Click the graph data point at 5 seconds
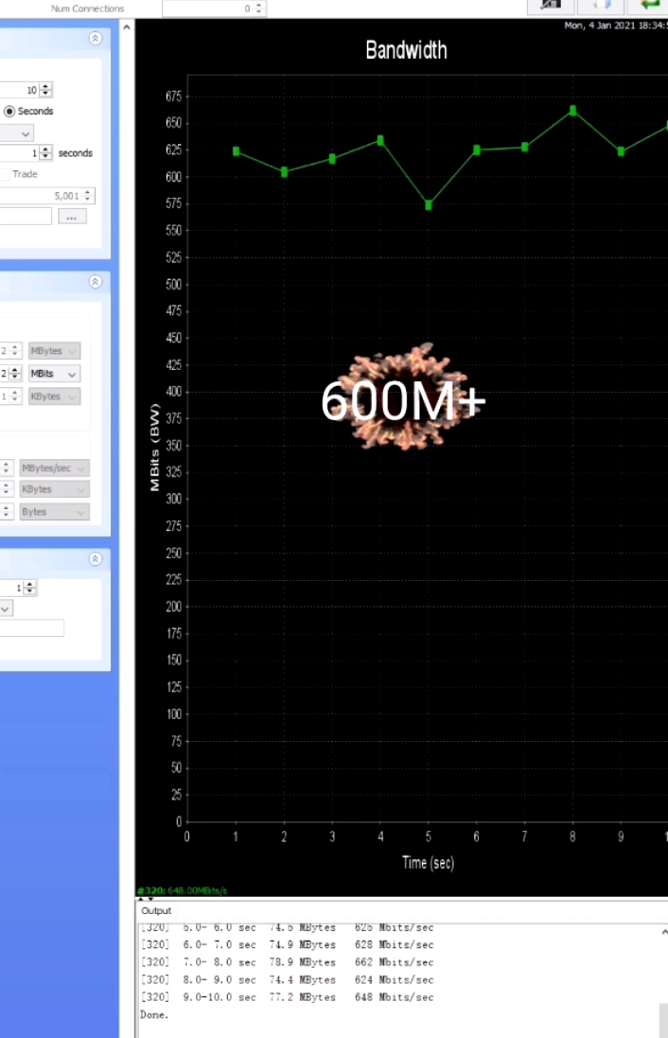 point(429,205)
